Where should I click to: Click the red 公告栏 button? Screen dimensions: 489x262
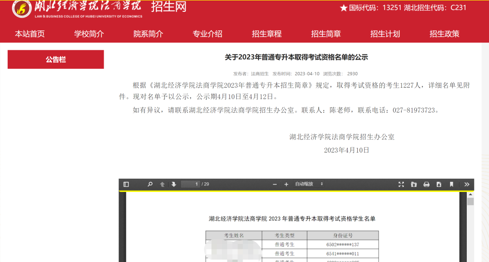tap(55, 59)
